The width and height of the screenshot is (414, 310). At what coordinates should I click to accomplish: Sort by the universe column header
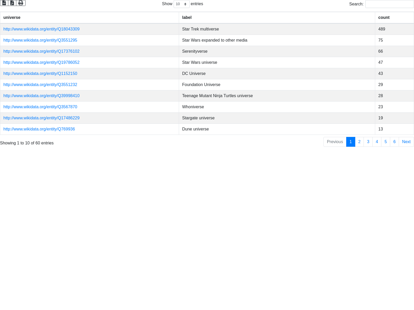pyautogui.click(x=12, y=18)
